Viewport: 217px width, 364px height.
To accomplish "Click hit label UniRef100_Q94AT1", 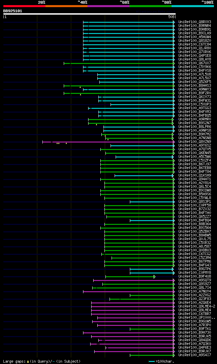I will [x=195, y=179].
